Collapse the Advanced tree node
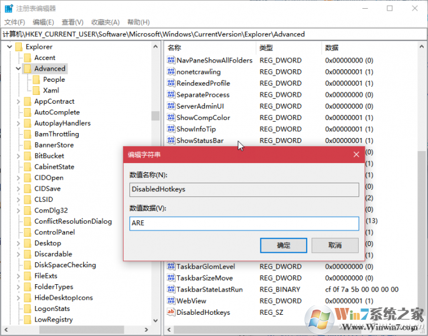Viewport: 428px width, 336px height. (18, 69)
